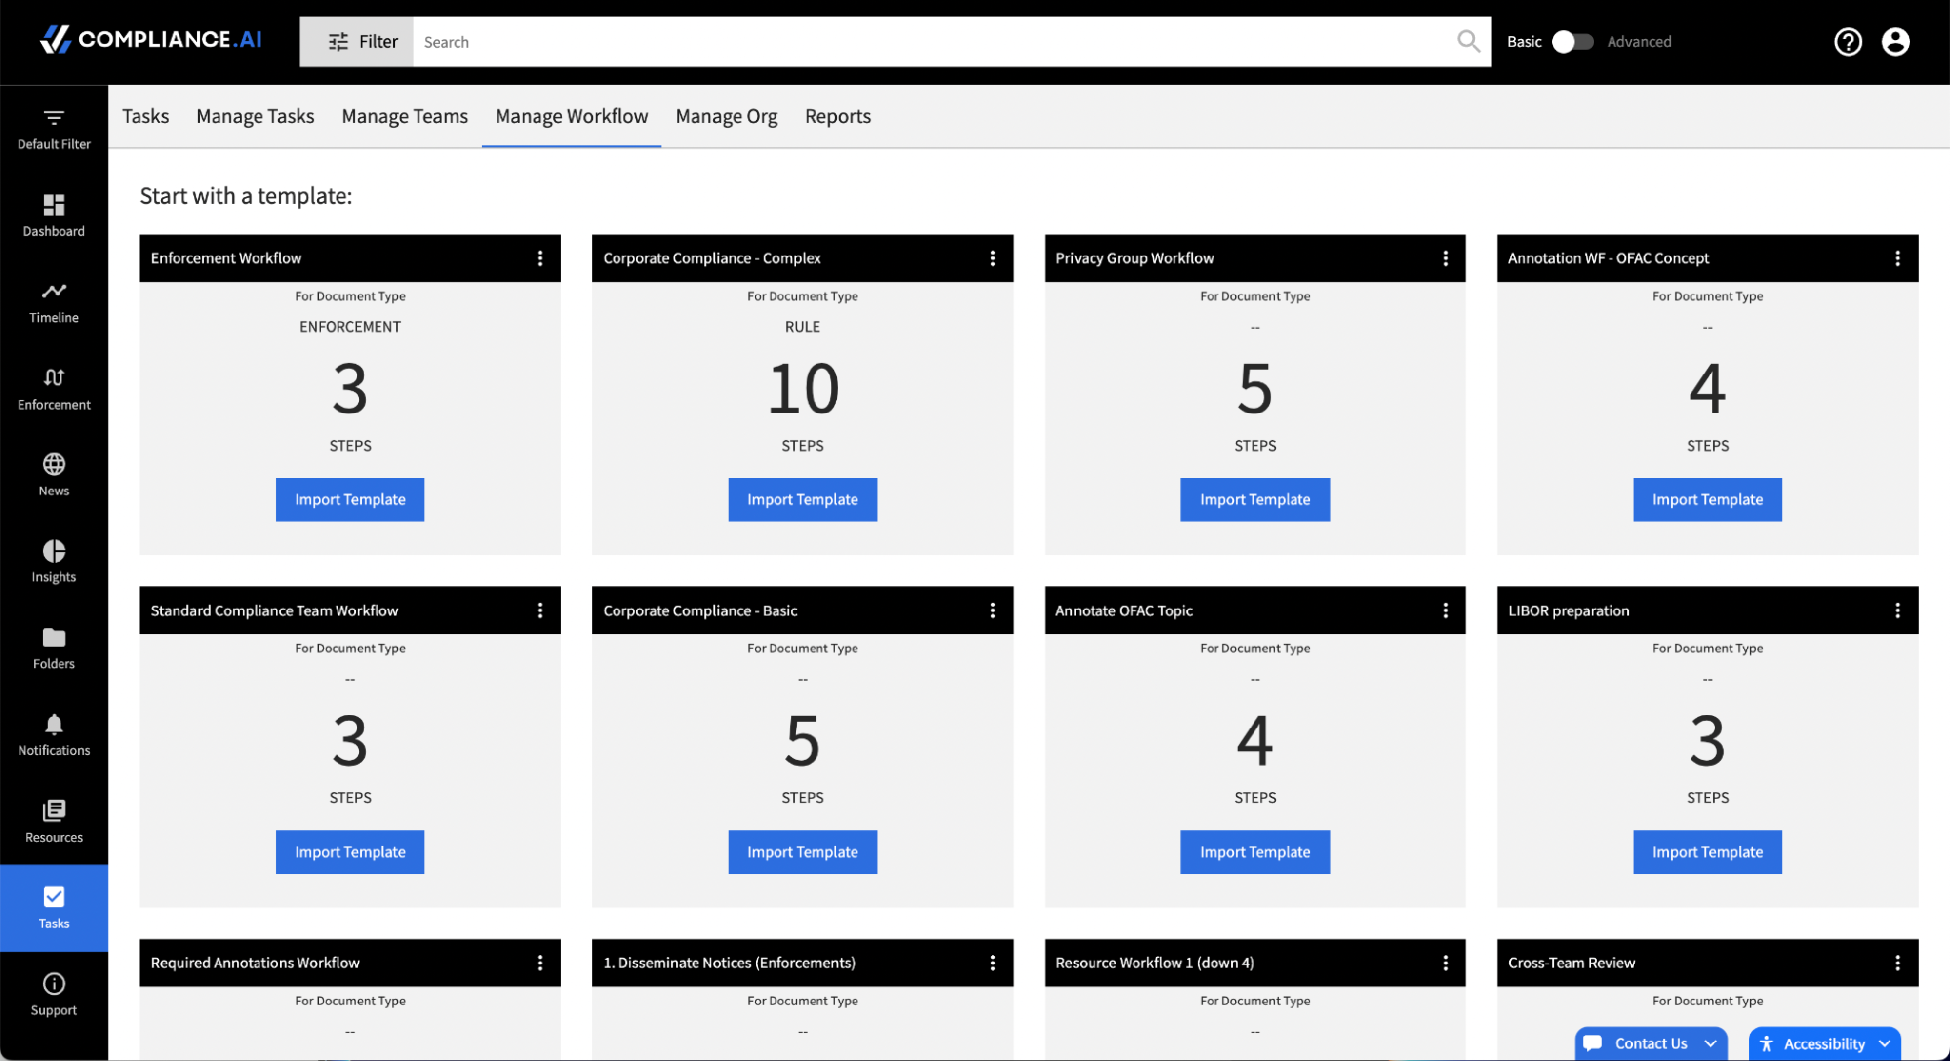Click the Compliance.ai logo

151,39
